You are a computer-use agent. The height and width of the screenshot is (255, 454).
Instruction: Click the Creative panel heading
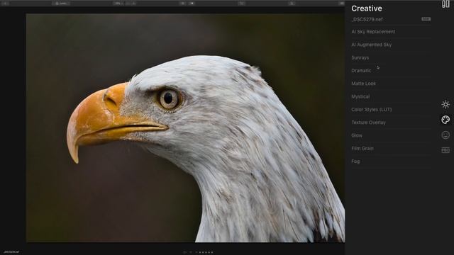tap(367, 8)
